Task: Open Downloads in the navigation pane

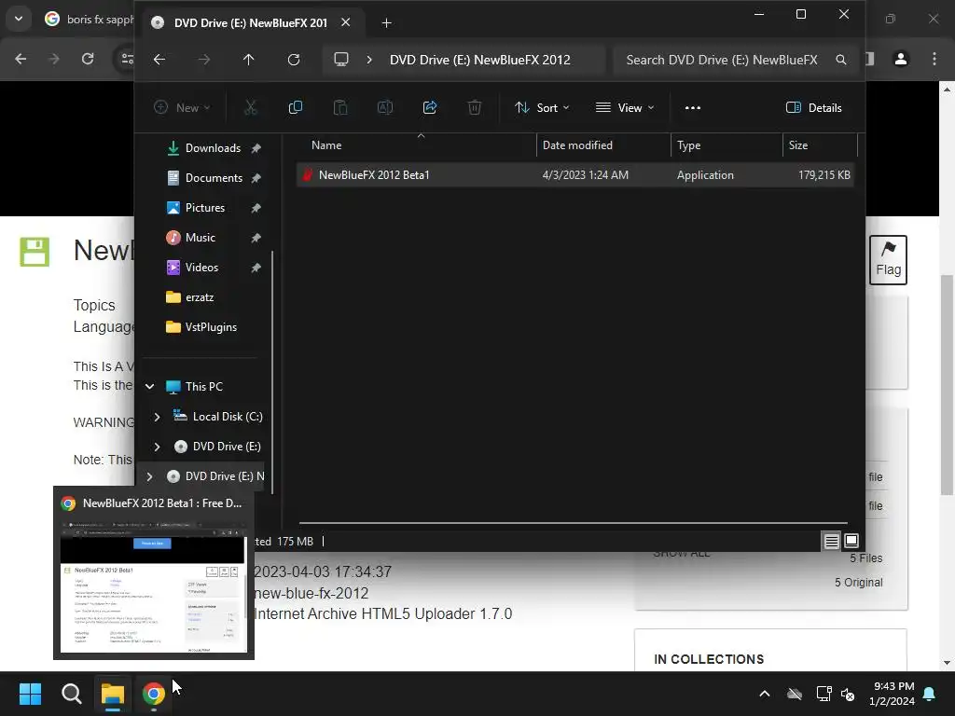Action: pos(213,148)
